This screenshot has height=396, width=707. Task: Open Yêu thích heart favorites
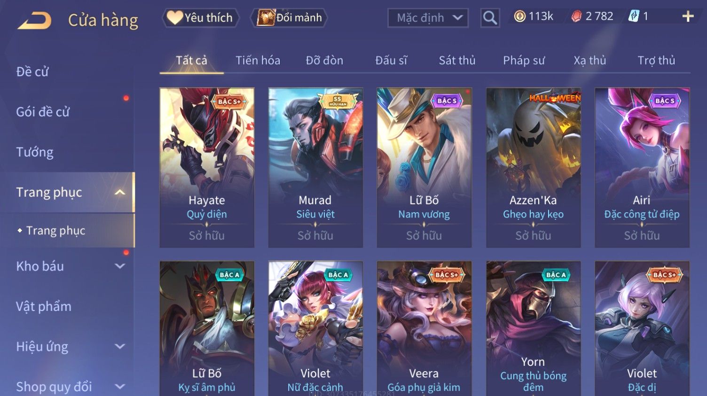(x=201, y=18)
